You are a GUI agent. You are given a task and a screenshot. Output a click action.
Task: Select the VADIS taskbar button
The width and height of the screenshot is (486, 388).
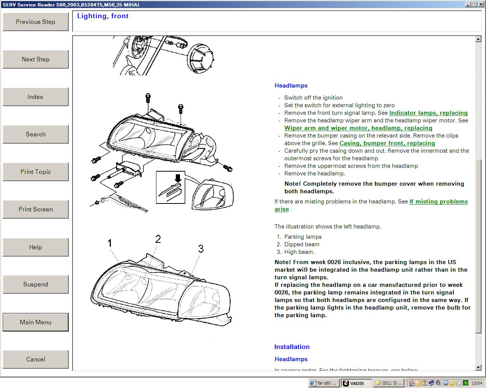coord(356,383)
